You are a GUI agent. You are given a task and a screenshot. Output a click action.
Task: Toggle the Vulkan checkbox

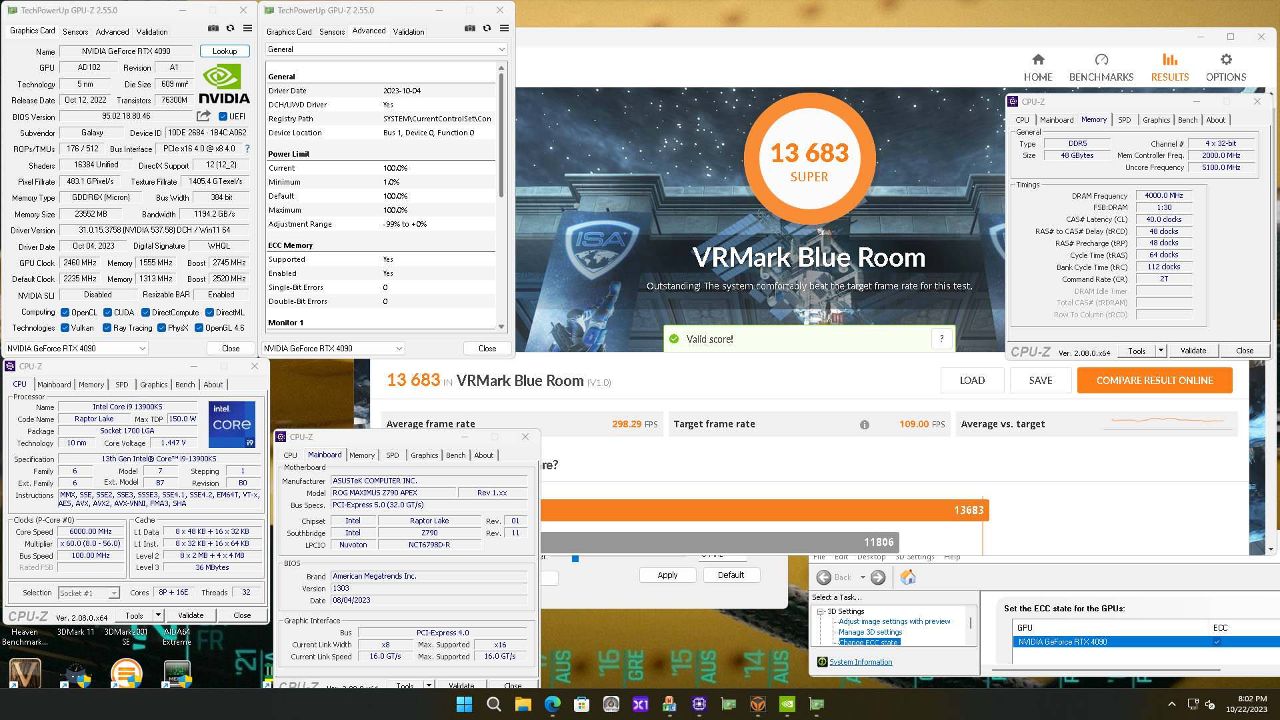point(65,328)
